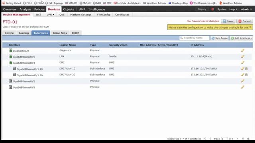Open Platform Settings
Viewport: 255px width, 143px height.
(81, 15)
